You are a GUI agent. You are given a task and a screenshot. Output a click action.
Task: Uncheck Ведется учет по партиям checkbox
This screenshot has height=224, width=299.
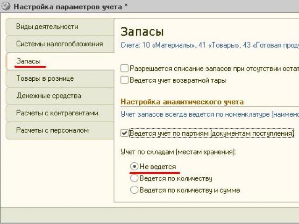pos(124,133)
